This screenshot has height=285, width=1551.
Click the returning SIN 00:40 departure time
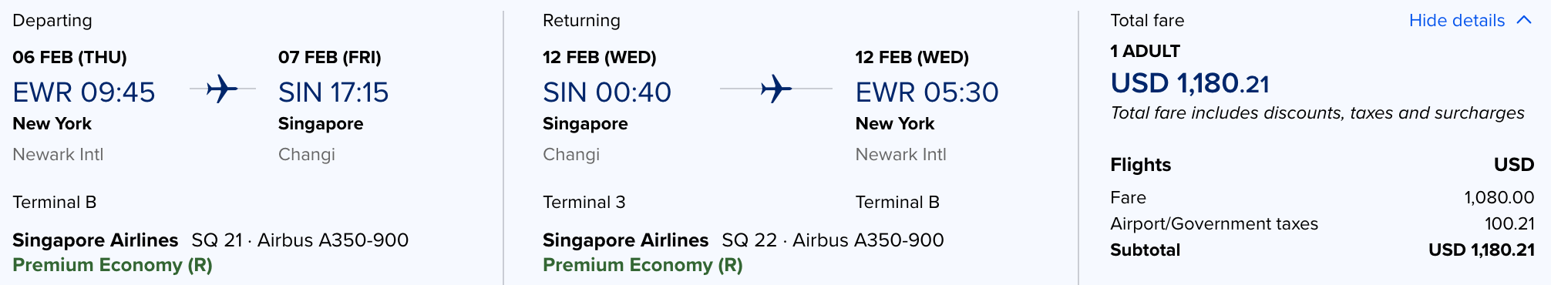tap(607, 92)
